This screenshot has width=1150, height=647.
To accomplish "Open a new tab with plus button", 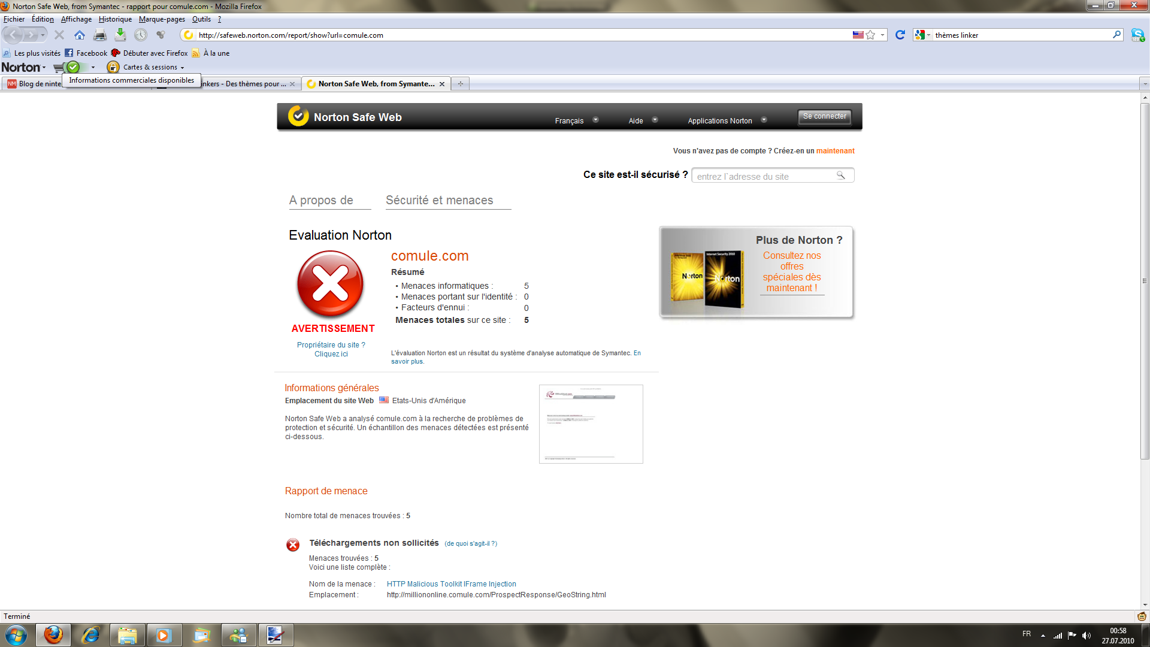I will [x=460, y=84].
